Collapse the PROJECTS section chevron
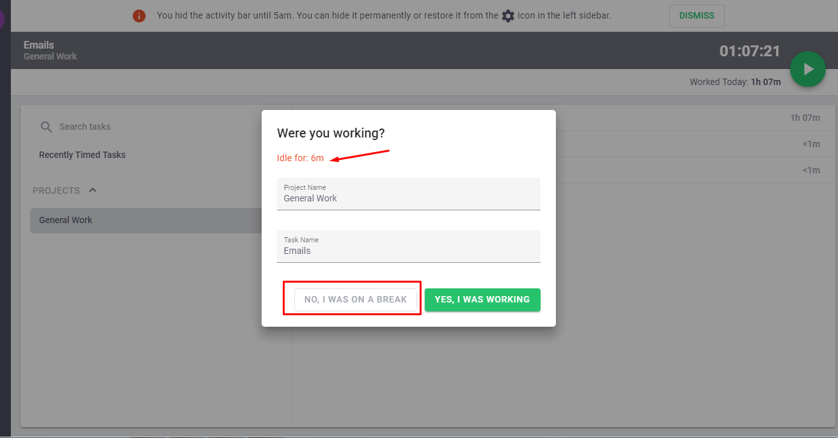Viewport: 838px width, 438px height. point(93,190)
